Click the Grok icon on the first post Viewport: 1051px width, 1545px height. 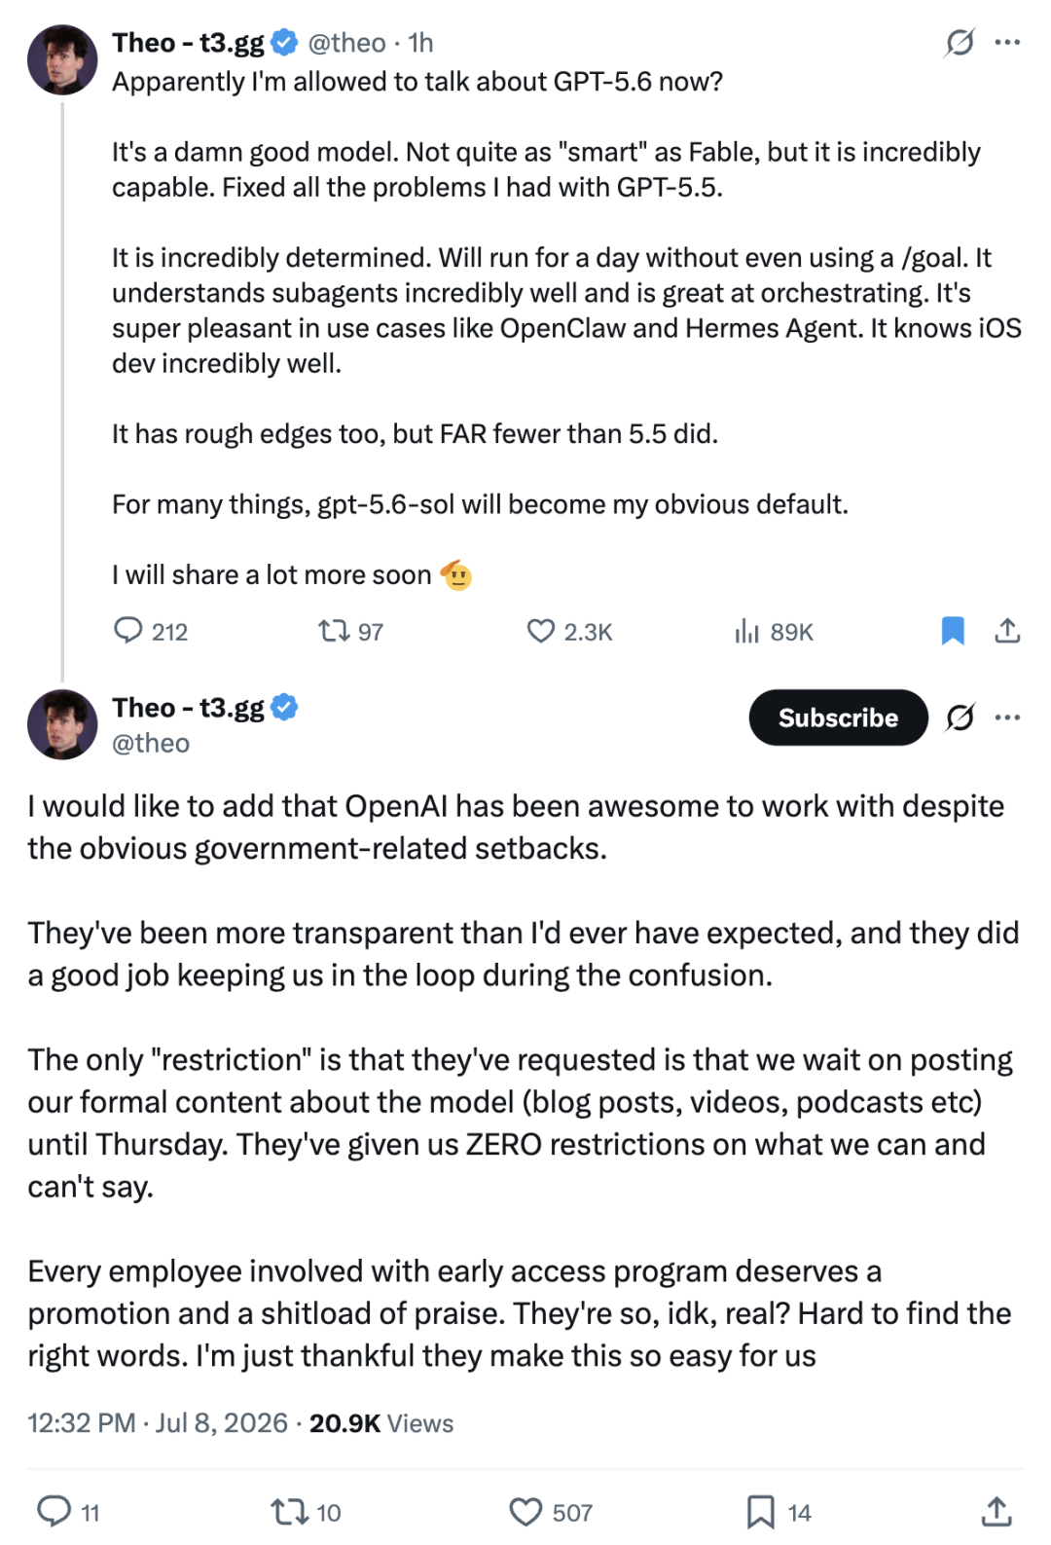coord(960,42)
